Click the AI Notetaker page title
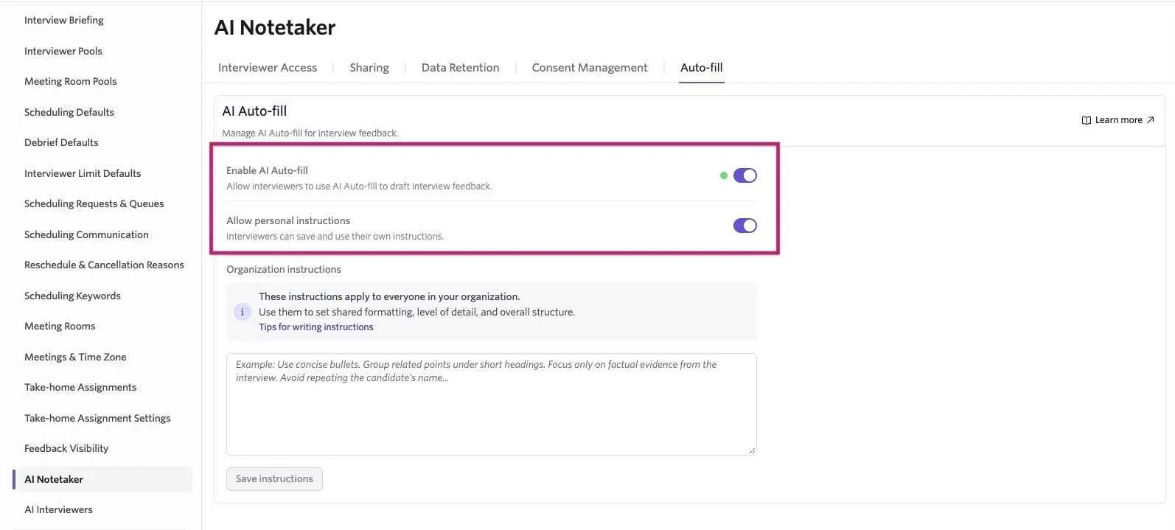This screenshot has width=1175, height=530. (x=275, y=28)
